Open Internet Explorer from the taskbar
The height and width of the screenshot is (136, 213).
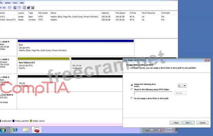click(x=15, y=130)
